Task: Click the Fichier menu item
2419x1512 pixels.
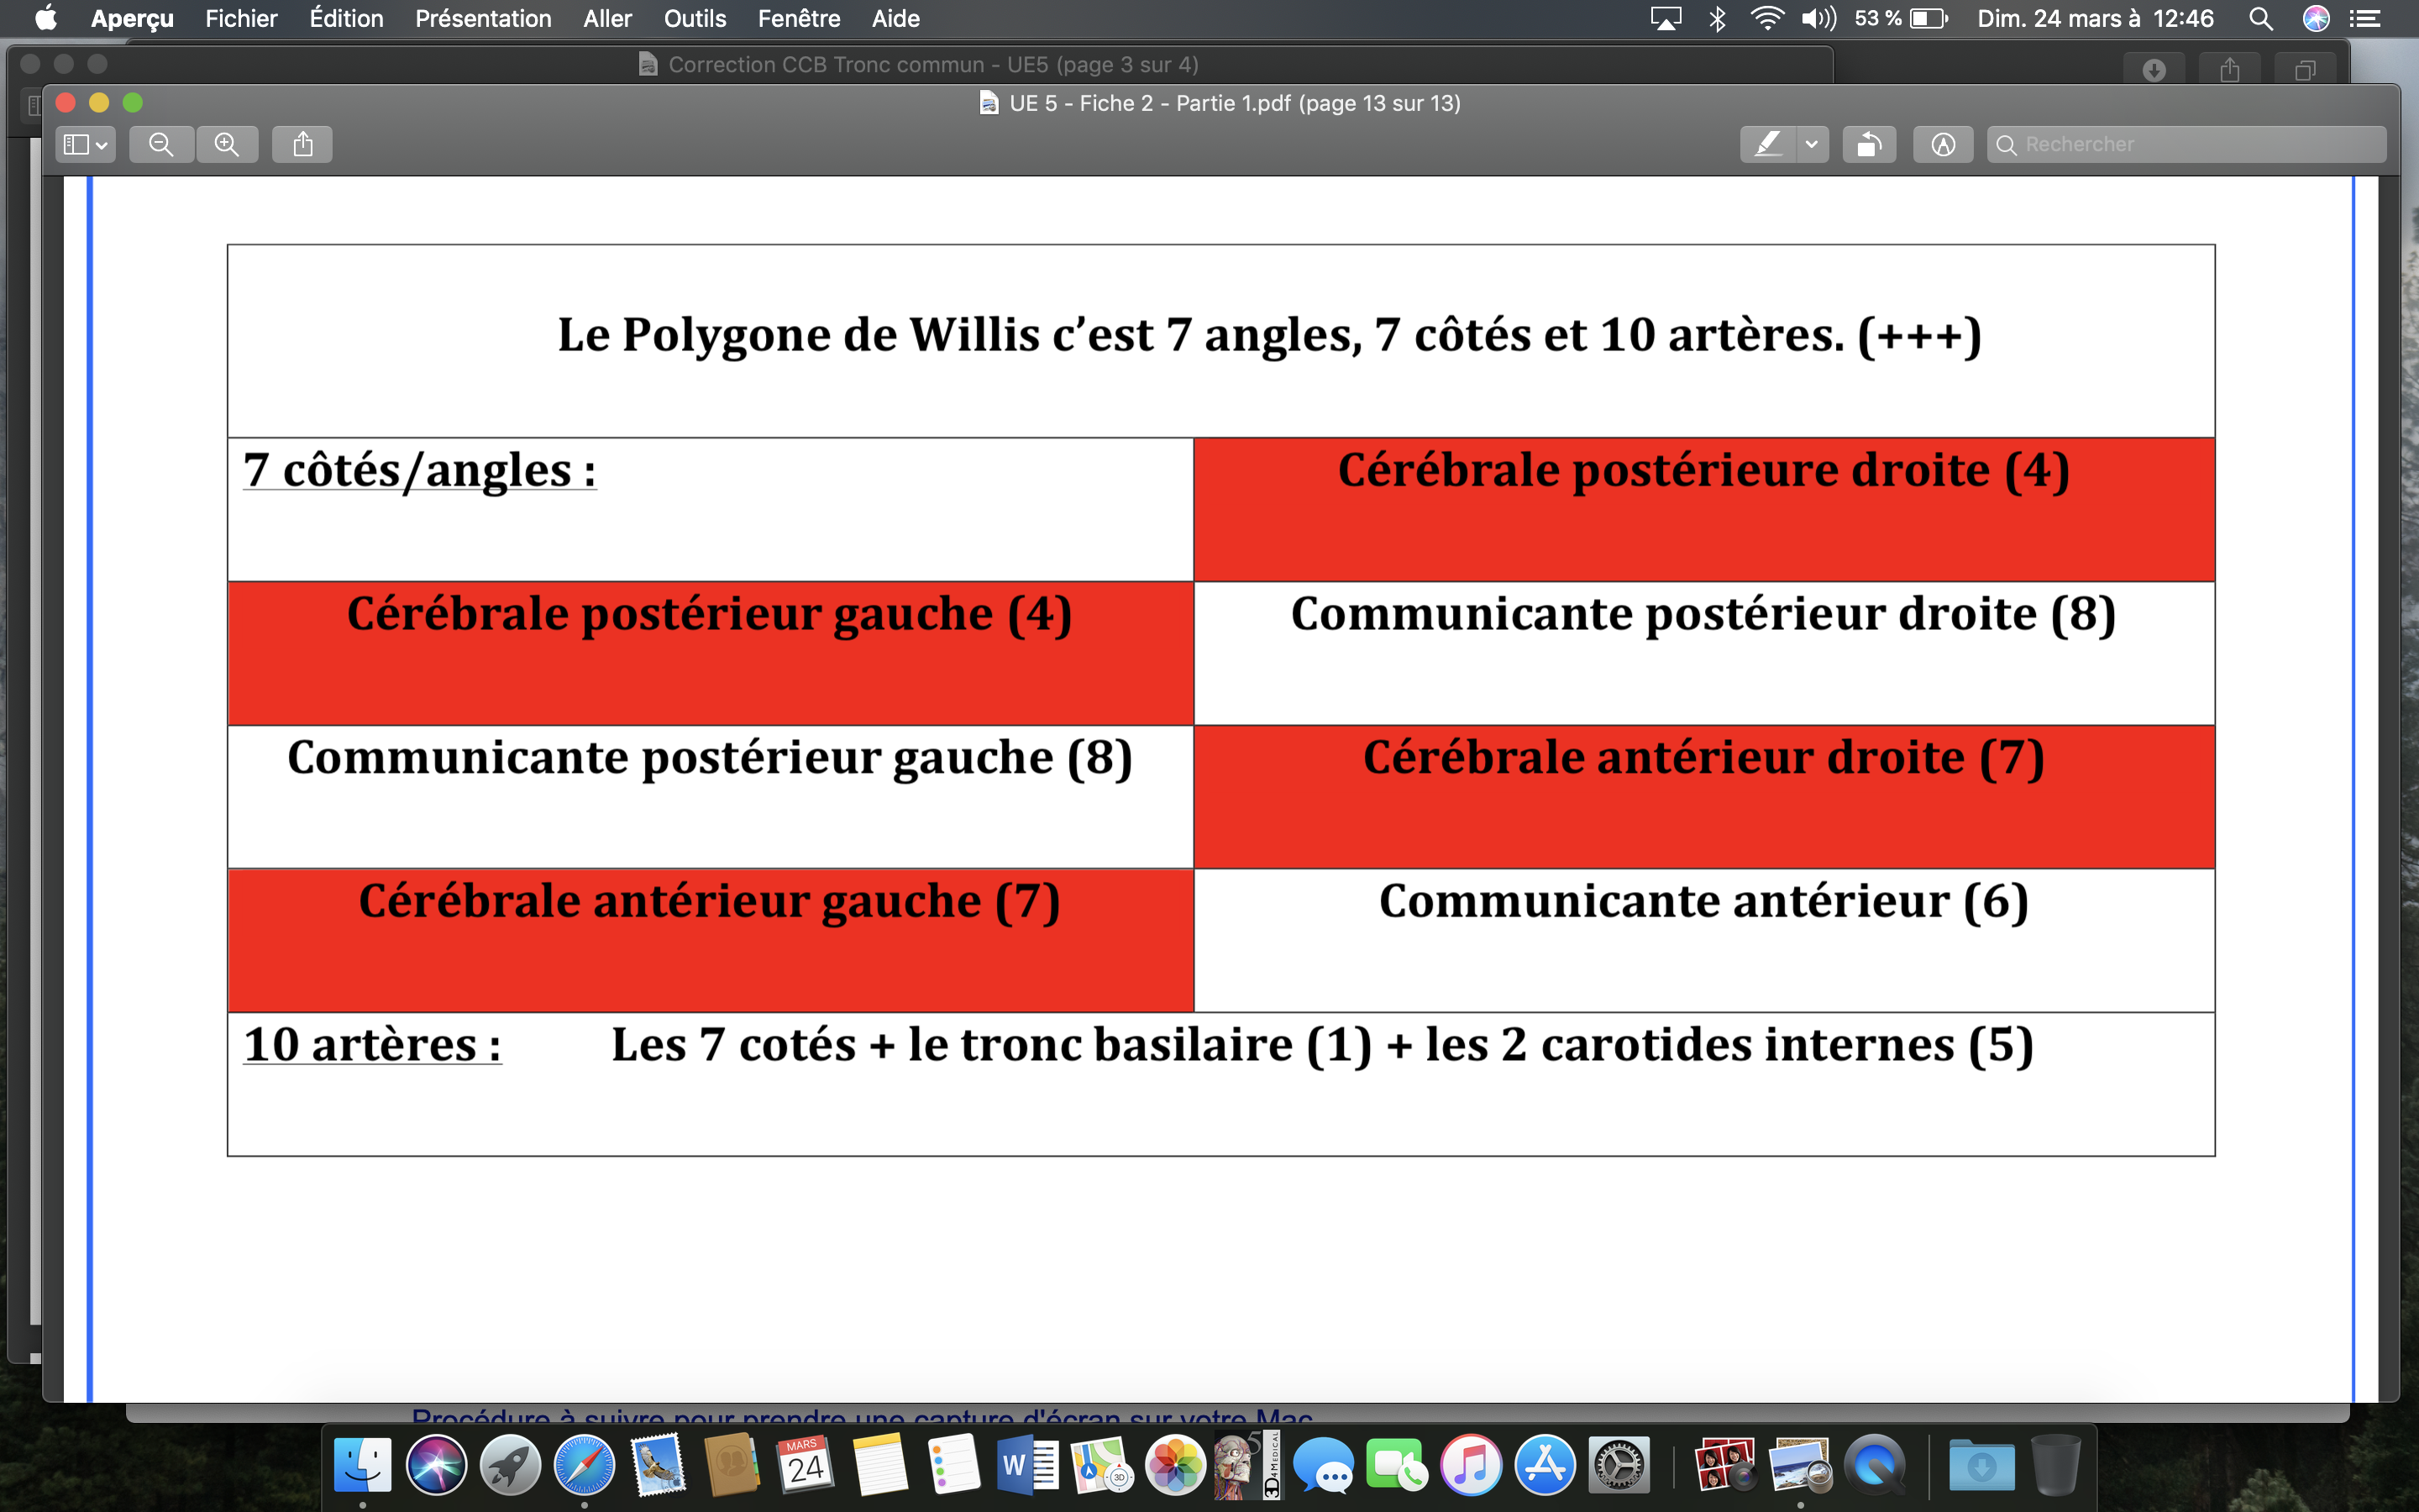Action: [x=241, y=18]
